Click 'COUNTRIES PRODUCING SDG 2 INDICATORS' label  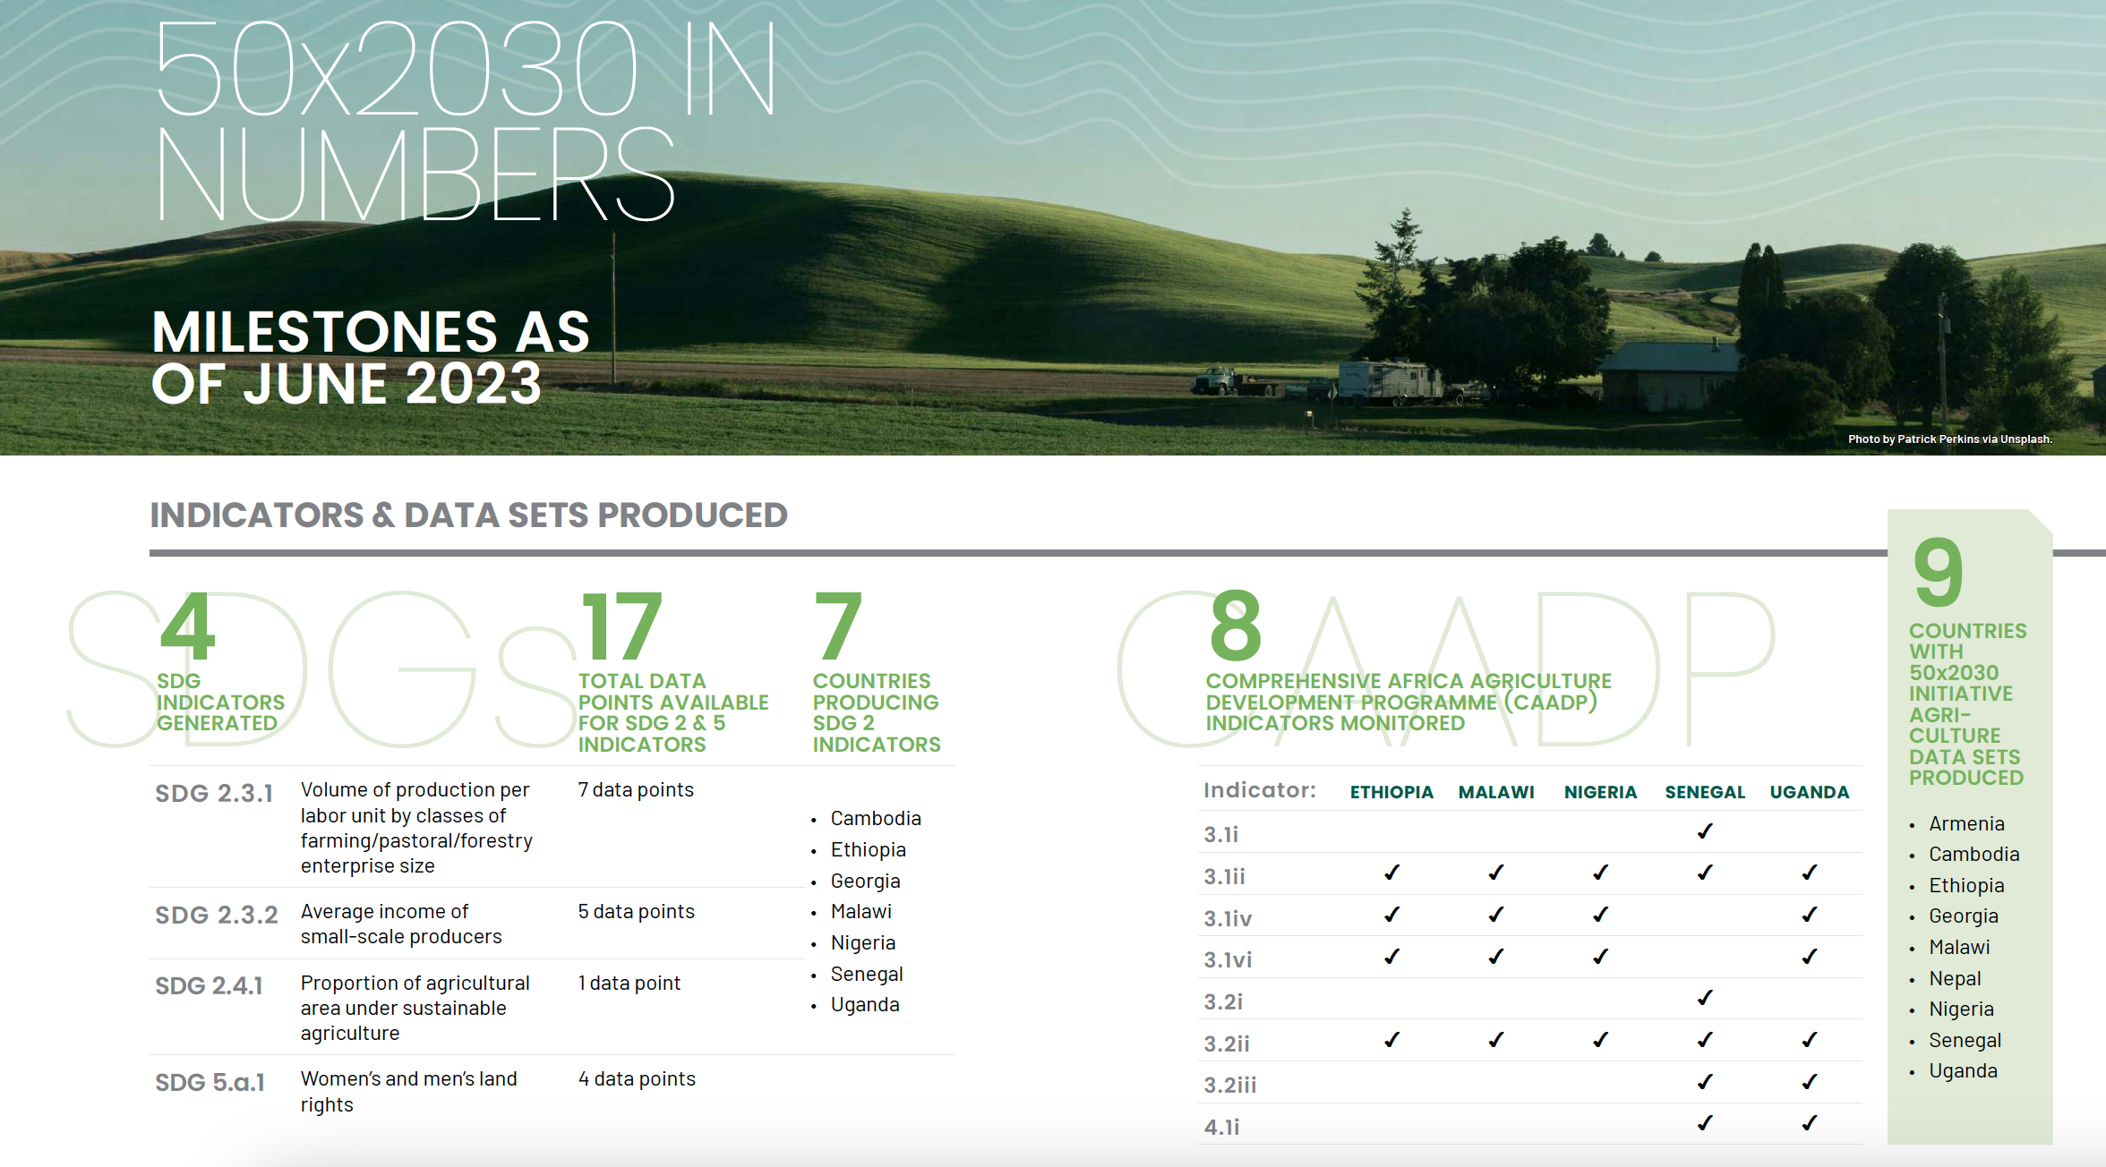(876, 712)
